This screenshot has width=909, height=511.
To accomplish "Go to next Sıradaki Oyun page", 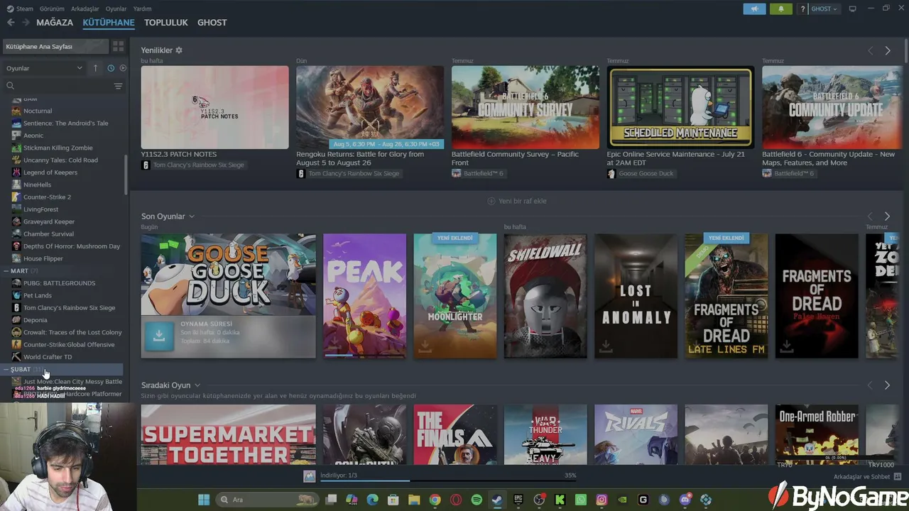I will 888,385.
